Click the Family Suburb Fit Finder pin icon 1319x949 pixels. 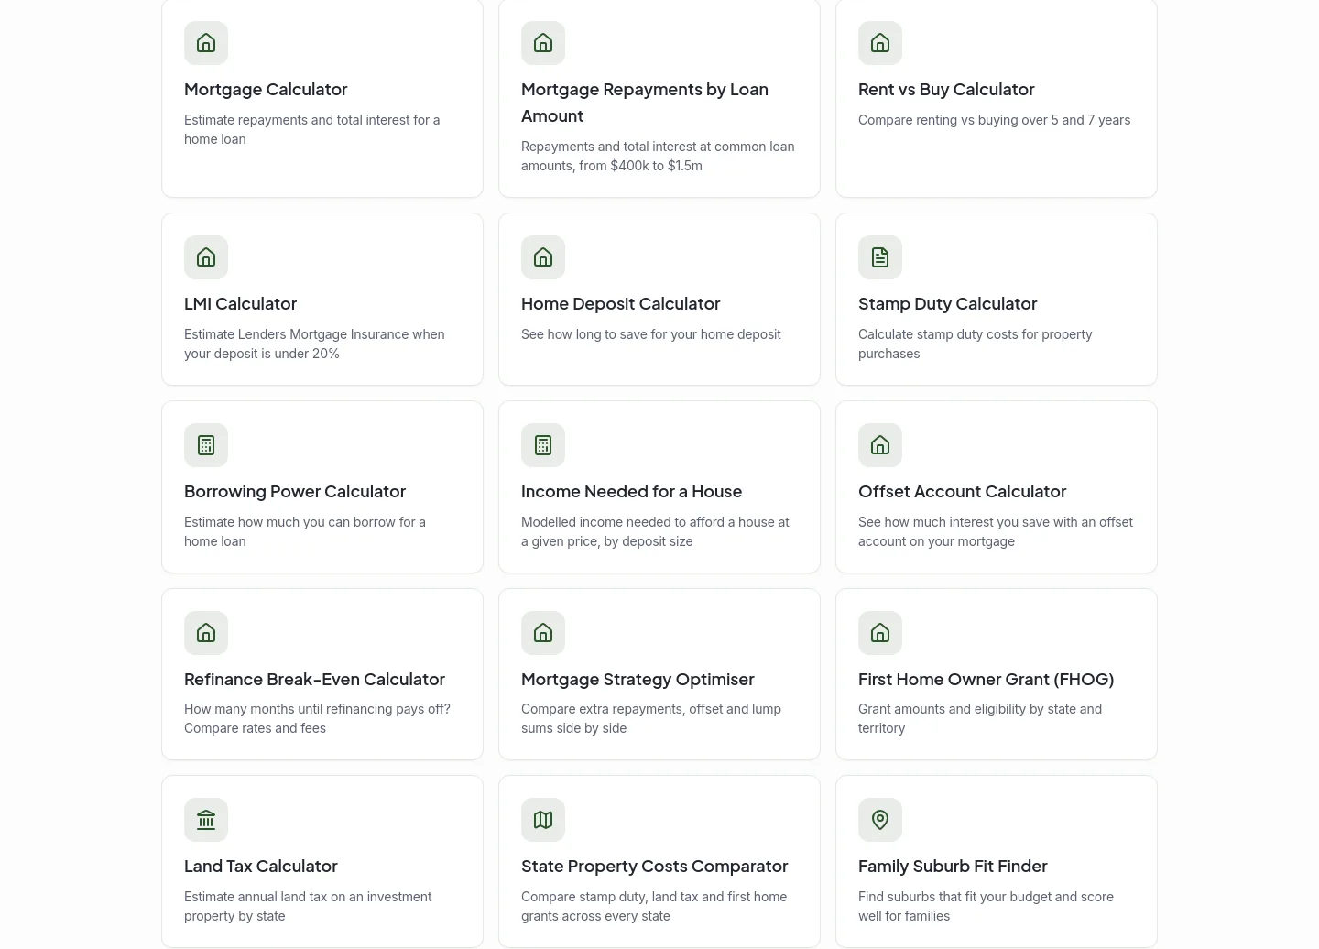coord(880,820)
